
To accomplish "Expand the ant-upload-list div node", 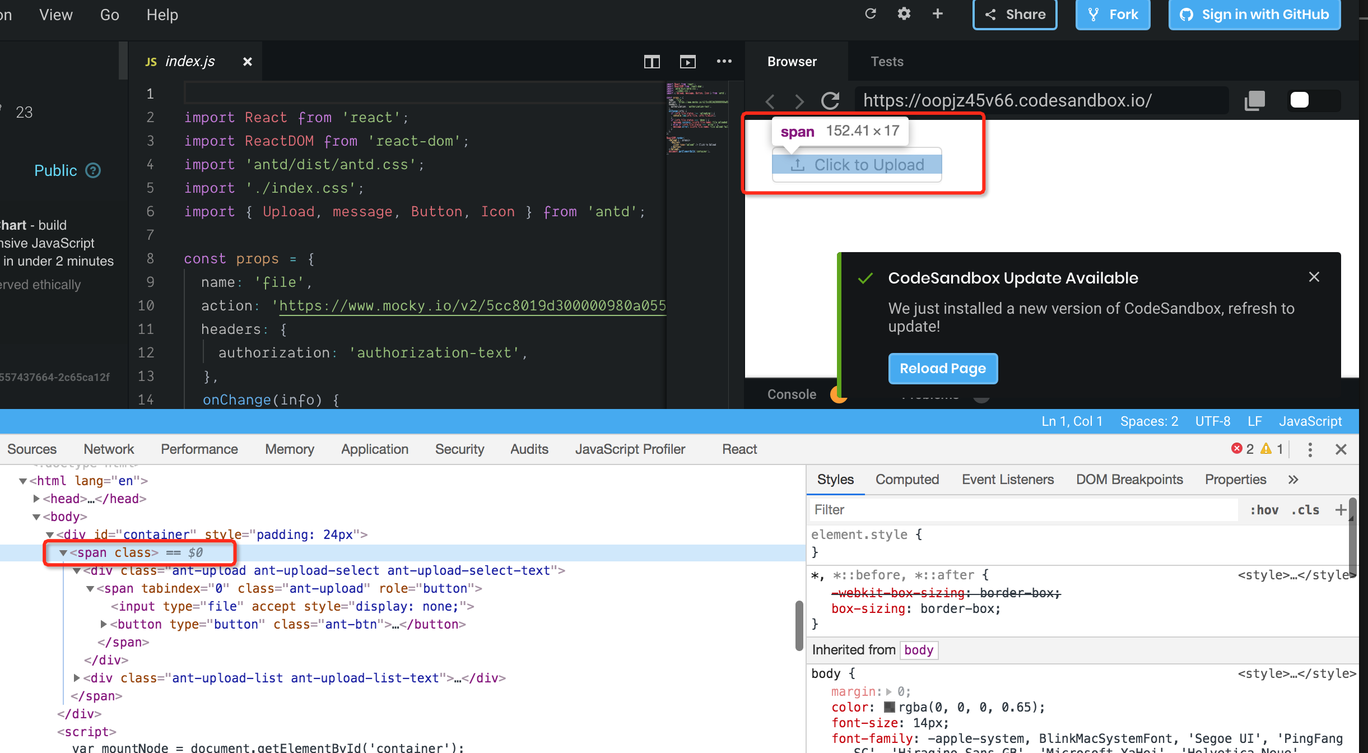I will coord(77,678).
